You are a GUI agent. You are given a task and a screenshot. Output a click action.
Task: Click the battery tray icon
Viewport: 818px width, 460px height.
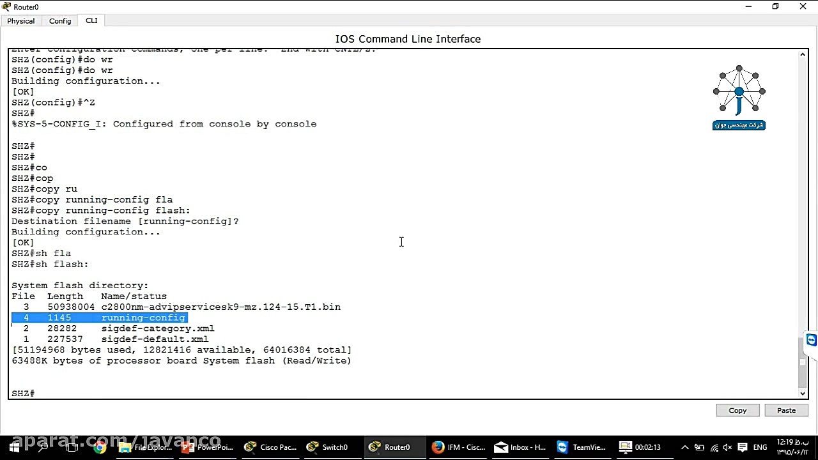700,447
